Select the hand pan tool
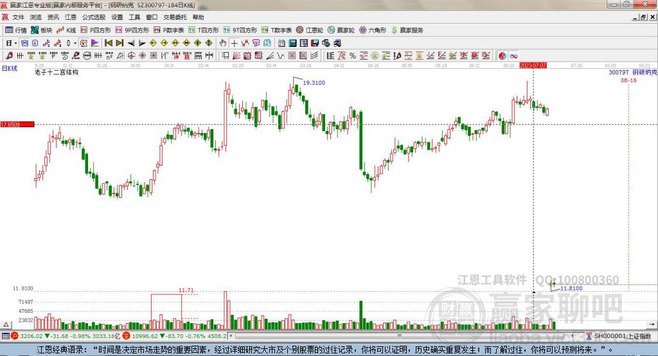This screenshot has width=658, height=356. click(223, 43)
